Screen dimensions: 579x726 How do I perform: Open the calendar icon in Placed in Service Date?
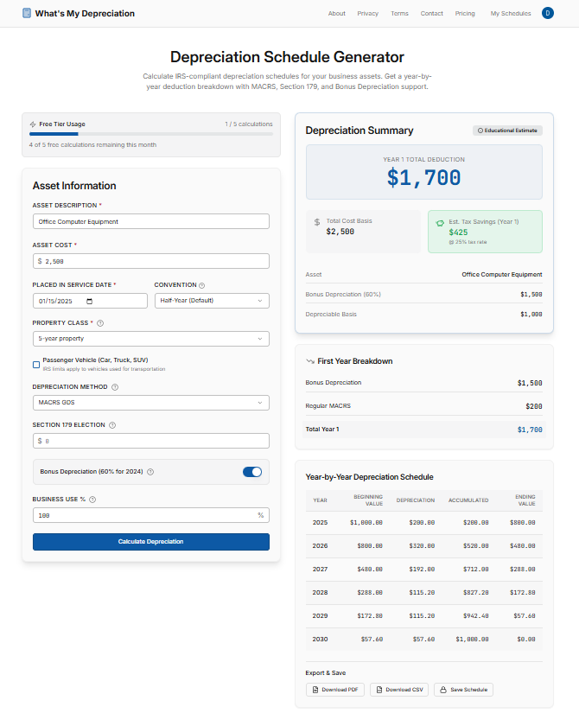pyautogui.click(x=89, y=301)
